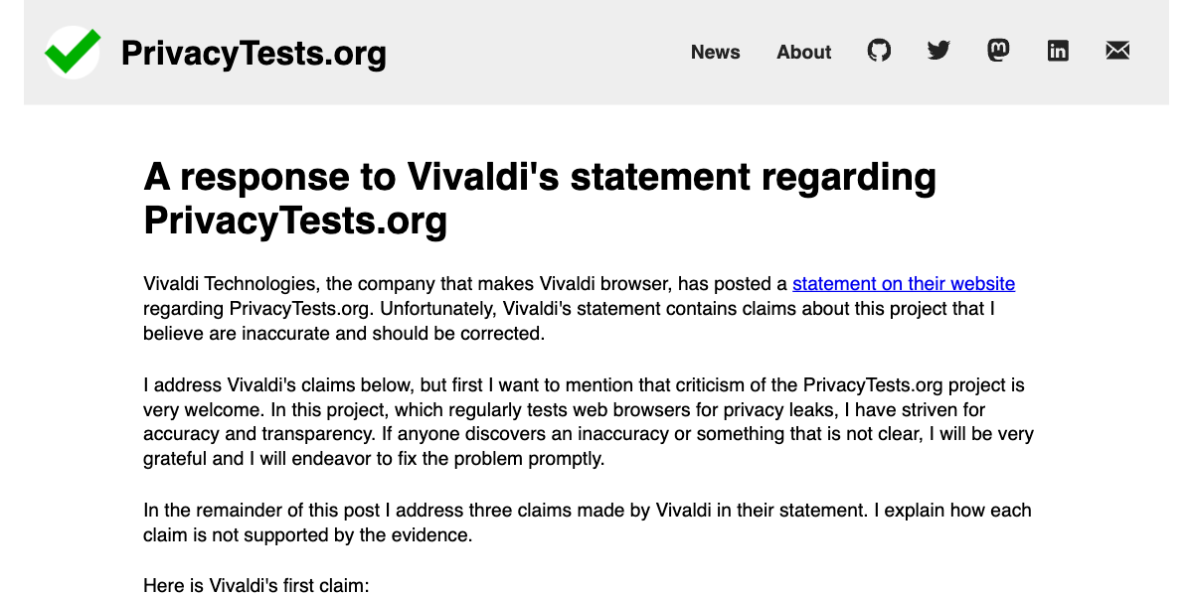The width and height of the screenshot is (1193, 596).
Task: Open GitHub via the cat silhouette icon
Action: [879, 51]
